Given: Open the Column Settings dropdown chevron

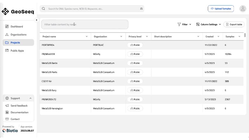Looking at the screenshot, I should point(220,25).
